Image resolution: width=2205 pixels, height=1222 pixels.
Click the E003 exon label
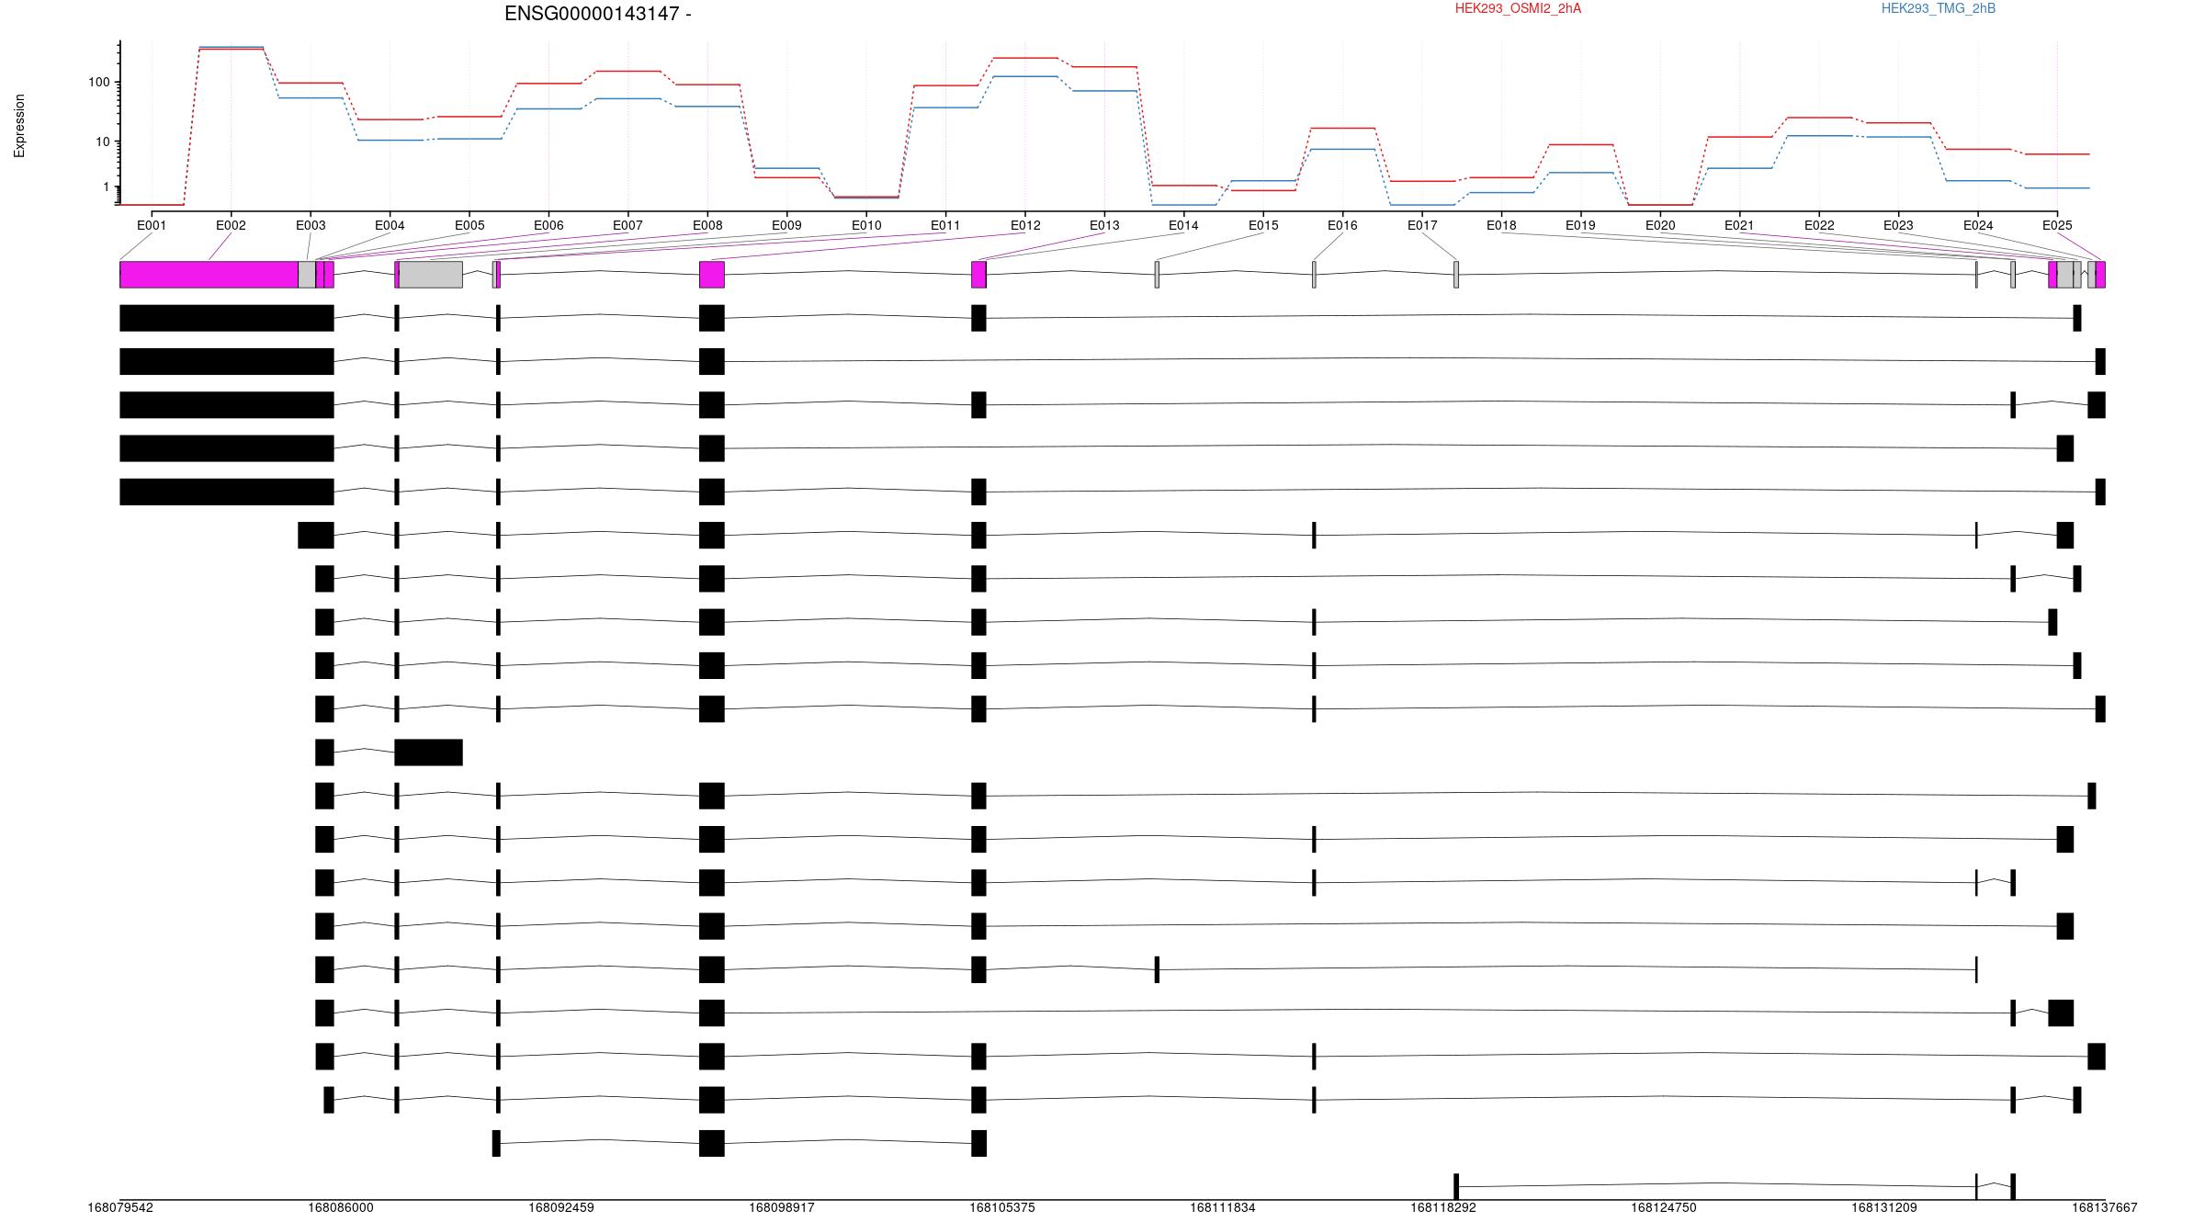311,225
